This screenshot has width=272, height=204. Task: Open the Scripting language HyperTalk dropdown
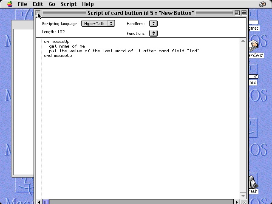point(98,24)
